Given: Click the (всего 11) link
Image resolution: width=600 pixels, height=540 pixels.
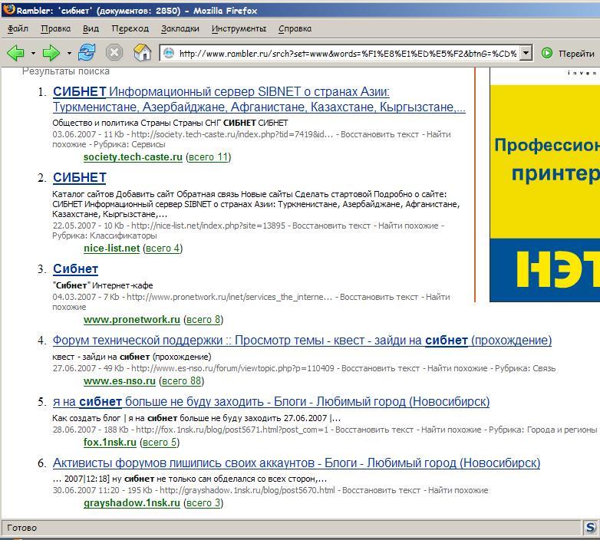Looking at the screenshot, I should pyautogui.click(x=209, y=157).
